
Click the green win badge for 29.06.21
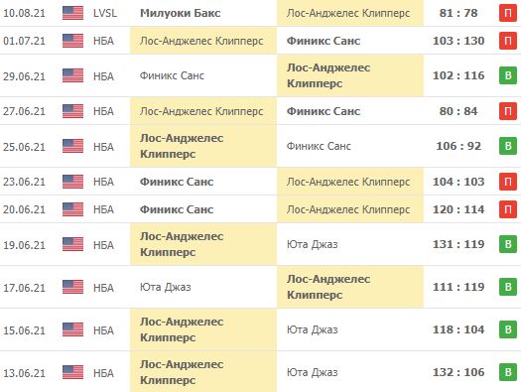(x=508, y=75)
